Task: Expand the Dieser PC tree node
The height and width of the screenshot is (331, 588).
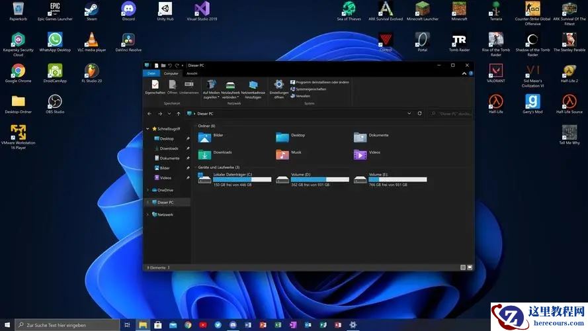Action: coord(147,203)
